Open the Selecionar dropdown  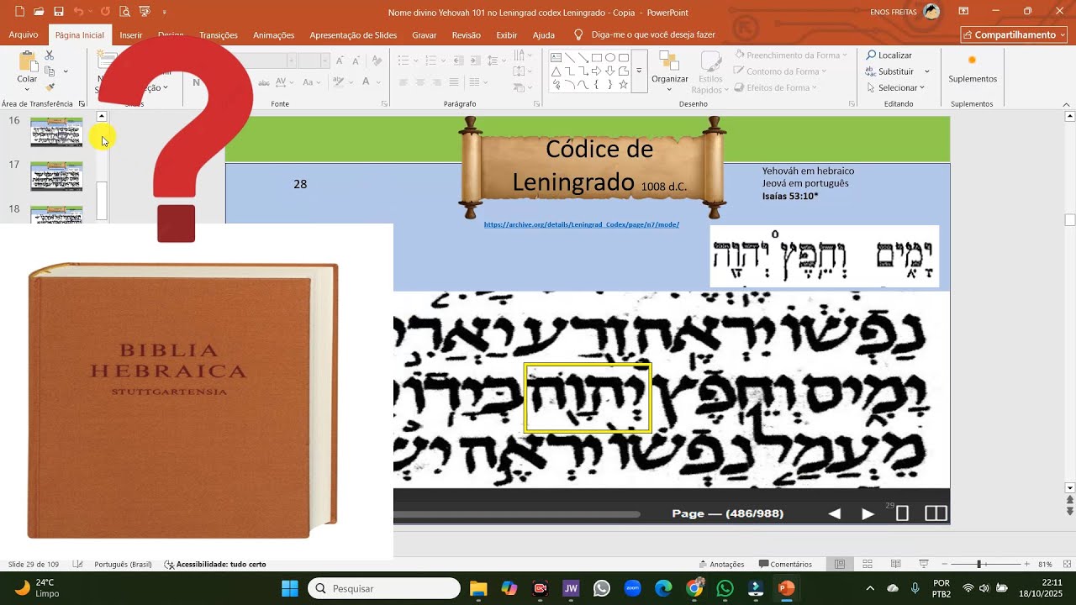(894, 87)
